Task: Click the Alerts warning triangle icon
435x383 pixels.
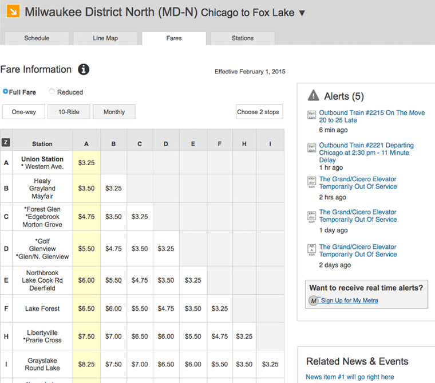Action: pos(314,95)
